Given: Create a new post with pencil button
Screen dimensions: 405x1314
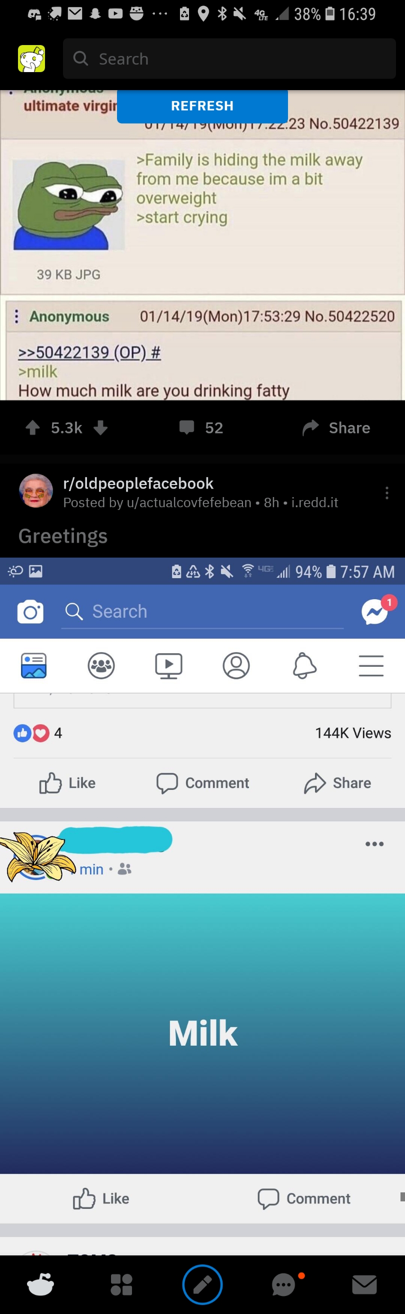Looking at the screenshot, I should coord(202,1285).
